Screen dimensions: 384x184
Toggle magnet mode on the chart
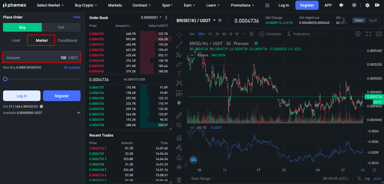click(179, 138)
